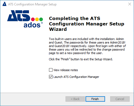Click the red dot in the logo
Screen dimensions: 134x106
(33, 19)
